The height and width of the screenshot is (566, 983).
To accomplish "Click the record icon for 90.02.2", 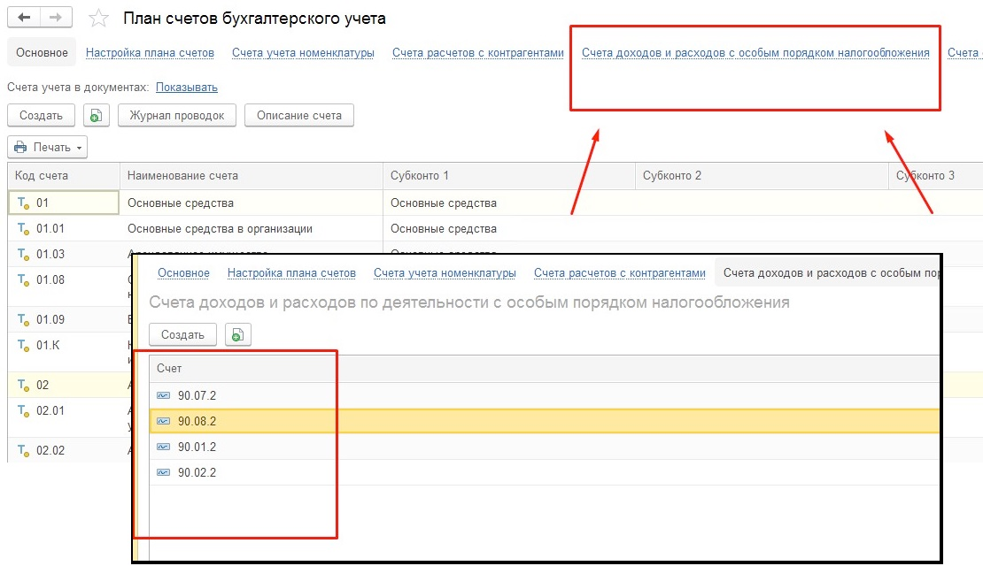I will pyautogui.click(x=164, y=473).
